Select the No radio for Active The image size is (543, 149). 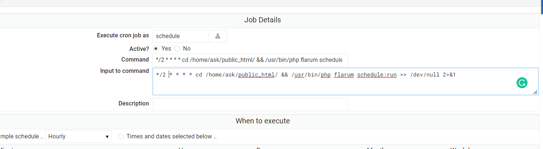177,48
